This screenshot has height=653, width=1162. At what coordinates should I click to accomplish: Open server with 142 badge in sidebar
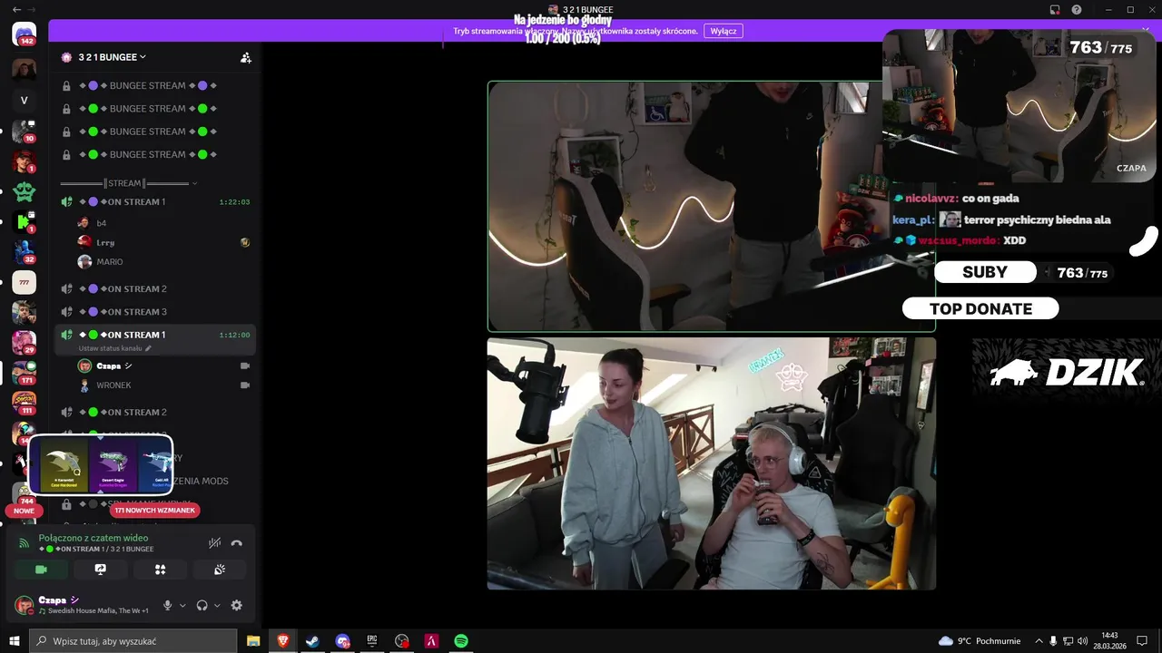point(25,34)
